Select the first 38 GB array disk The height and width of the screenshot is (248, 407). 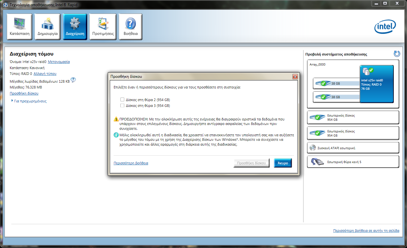336,84
